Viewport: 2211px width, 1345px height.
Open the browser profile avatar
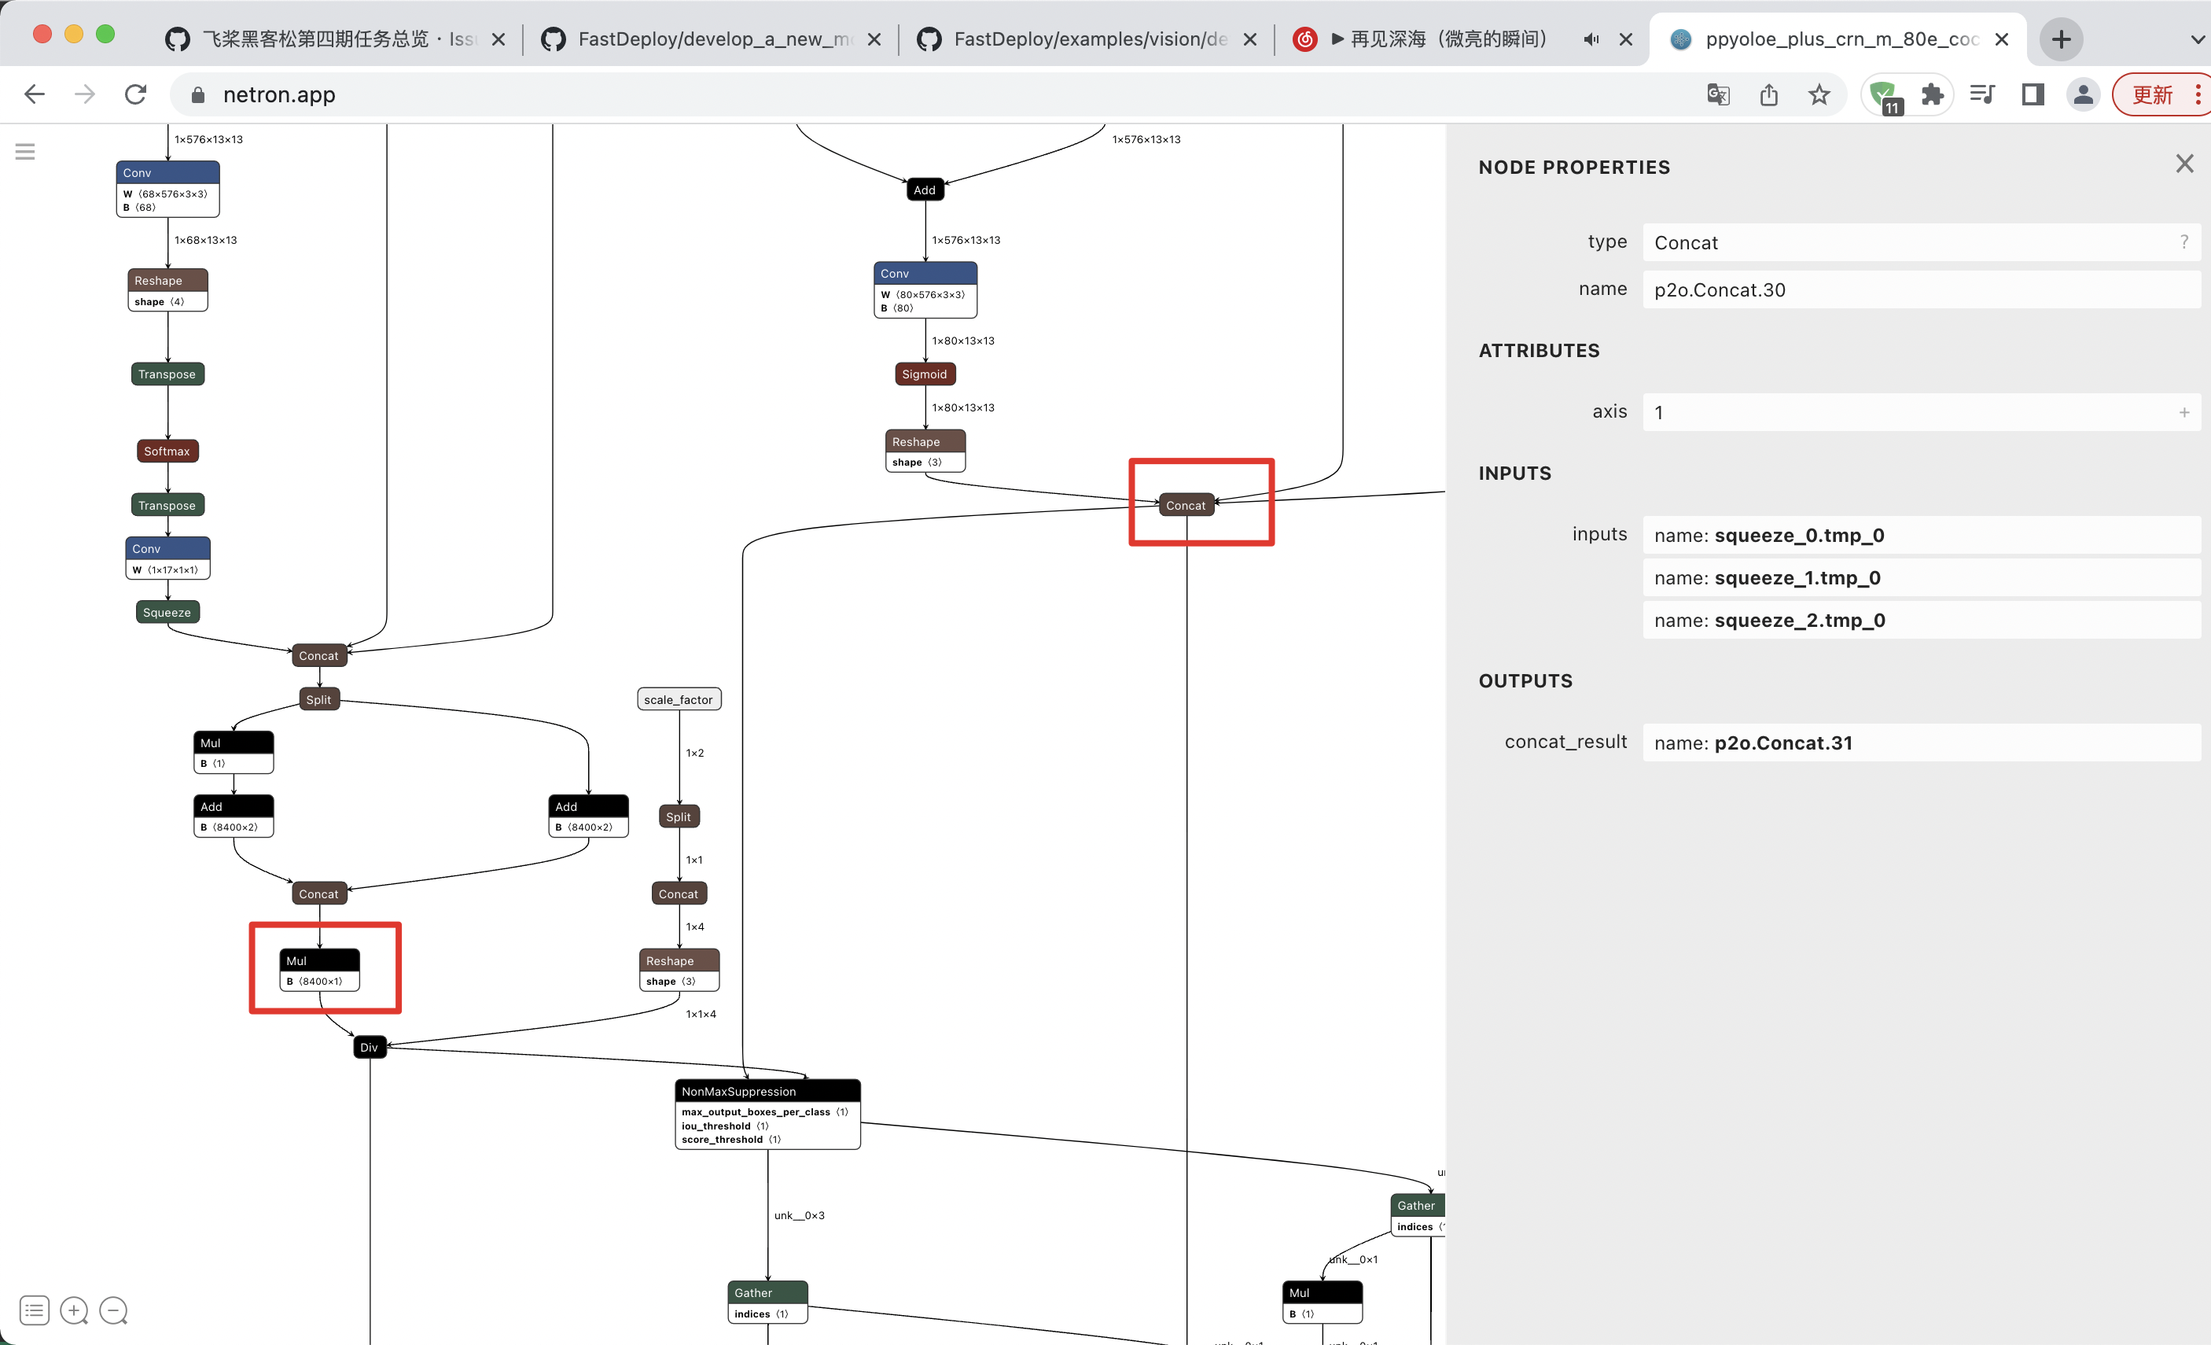point(2083,94)
